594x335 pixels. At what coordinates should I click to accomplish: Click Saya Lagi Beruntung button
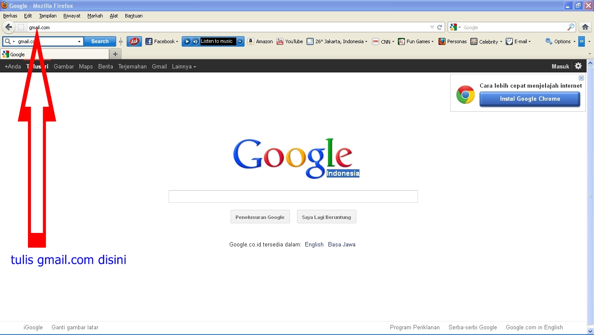[326, 217]
